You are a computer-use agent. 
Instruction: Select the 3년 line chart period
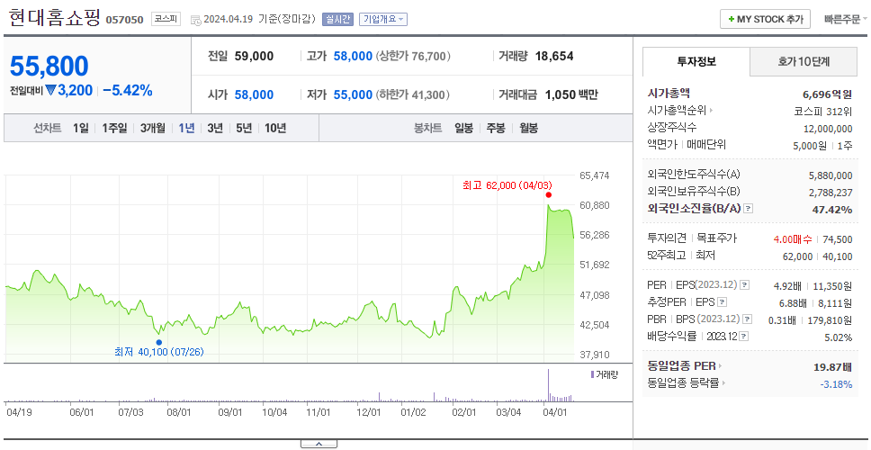(215, 129)
